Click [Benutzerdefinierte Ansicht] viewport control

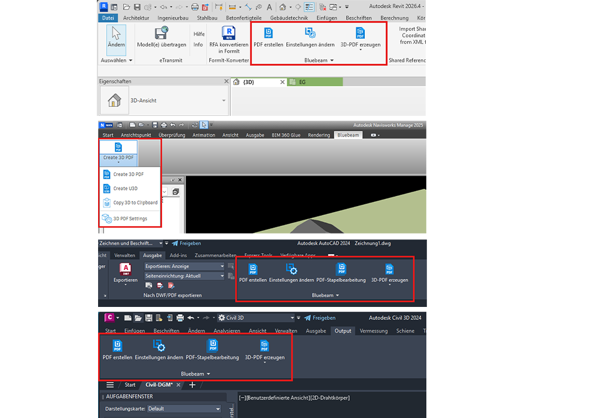coord(279,398)
